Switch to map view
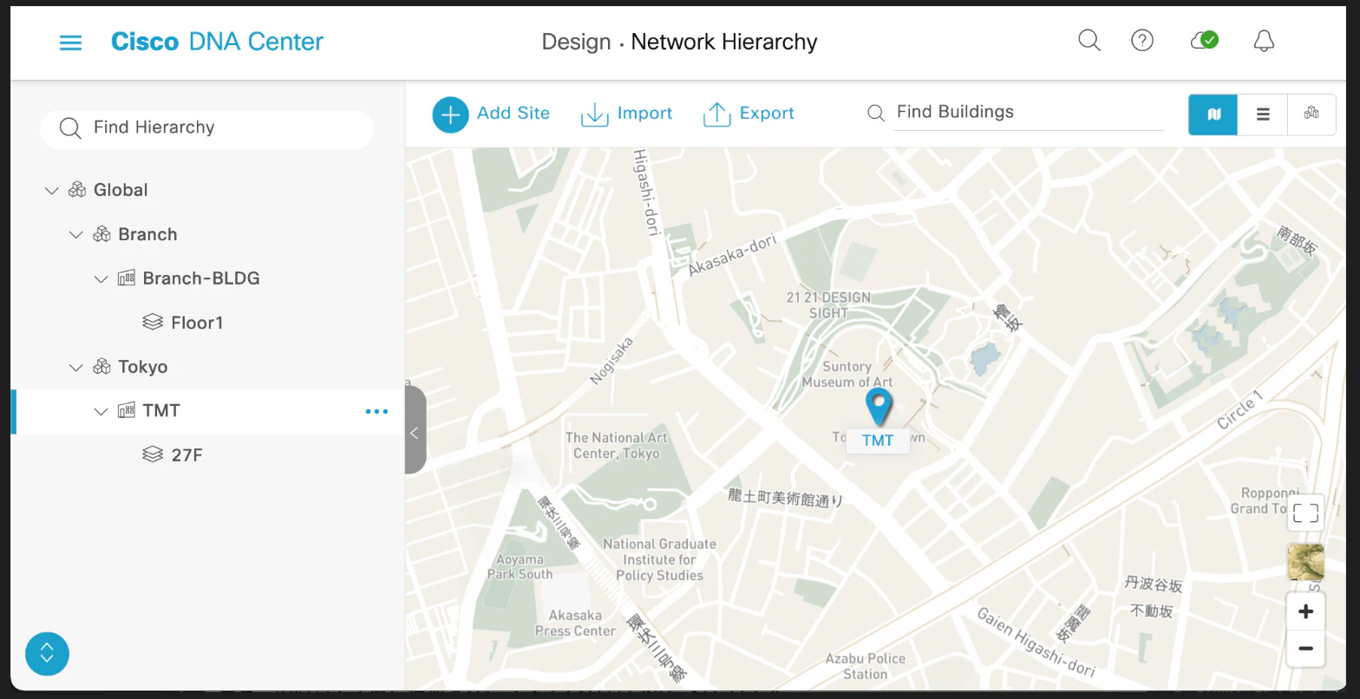1360x699 pixels. 1213,114
